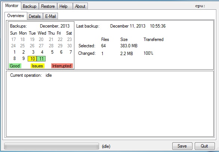Click greyed calendar day 23
Image resolution: width=219 pixels, height=152 pixels.
(70, 39)
